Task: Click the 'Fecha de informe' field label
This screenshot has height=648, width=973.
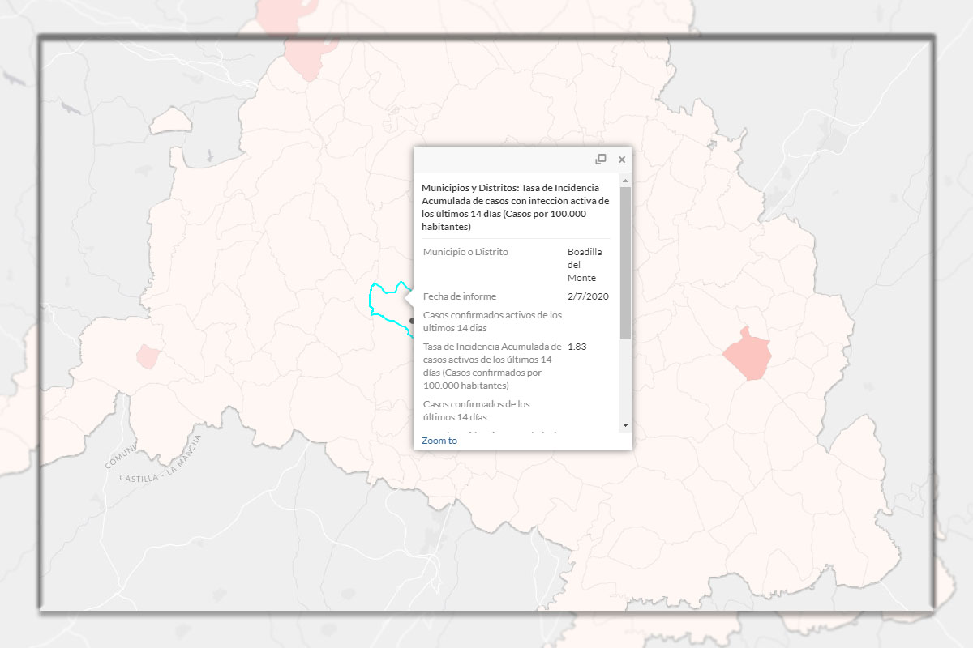Action: click(x=460, y=296)
